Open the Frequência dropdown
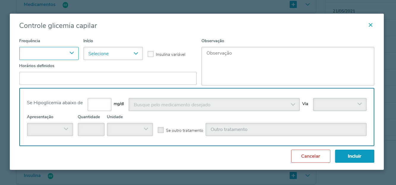The image size is (396, 185). pos(49,53)
